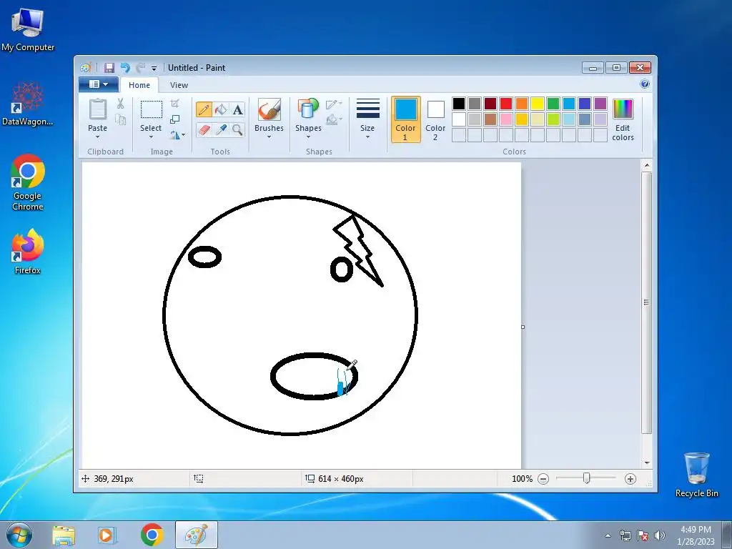
Task: Switch to the Home ribbon tab
Action: [139, 85]
